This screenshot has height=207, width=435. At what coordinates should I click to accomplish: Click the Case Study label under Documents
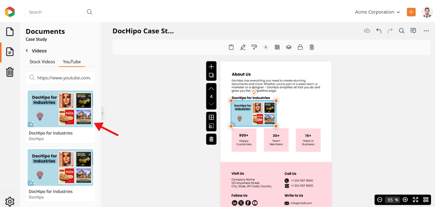point(36,39)
